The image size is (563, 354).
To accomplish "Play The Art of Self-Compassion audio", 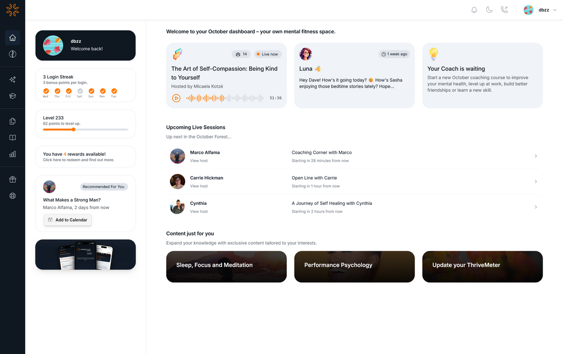I will 176,98.
